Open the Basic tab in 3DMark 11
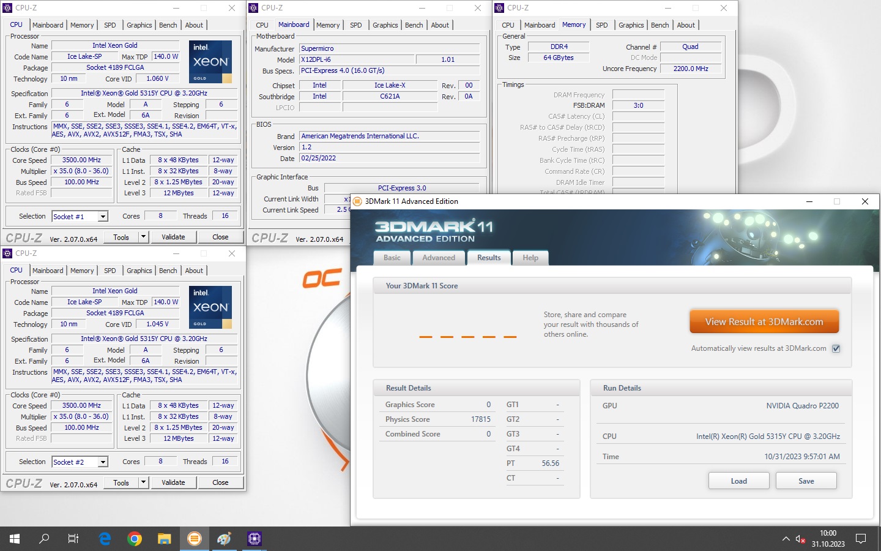This screenshot has height=551, width=881. coord(392,258)
